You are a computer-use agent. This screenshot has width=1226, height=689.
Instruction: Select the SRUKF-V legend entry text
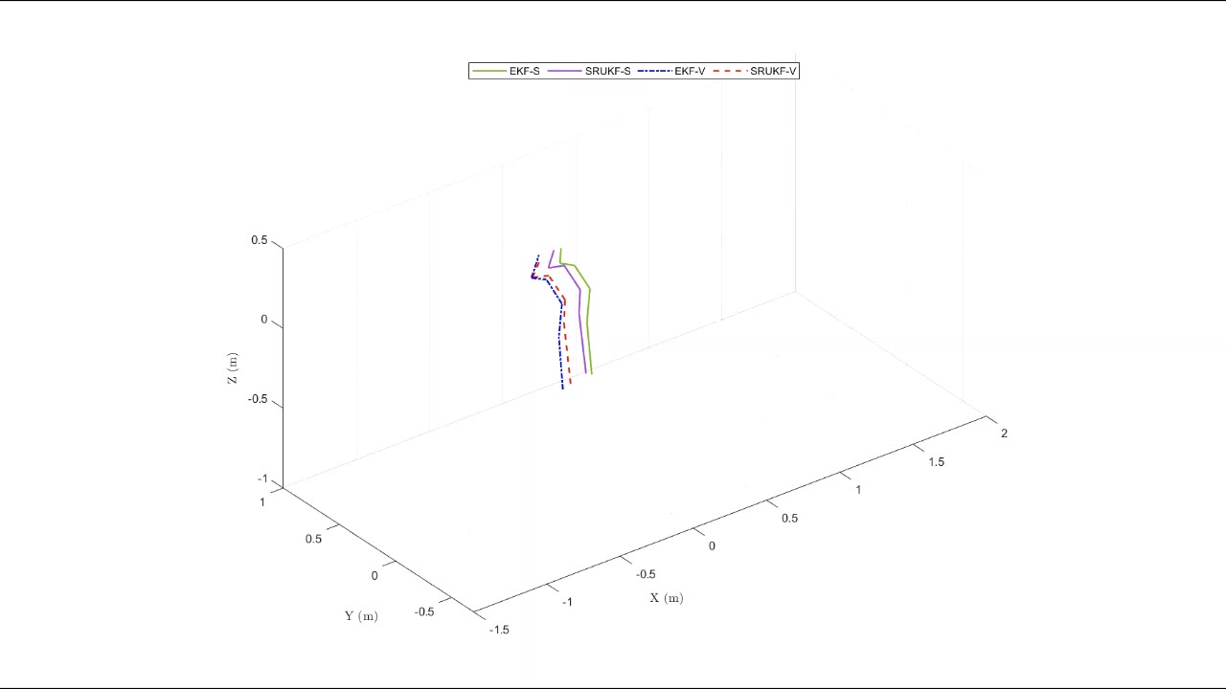click(773, 71)
